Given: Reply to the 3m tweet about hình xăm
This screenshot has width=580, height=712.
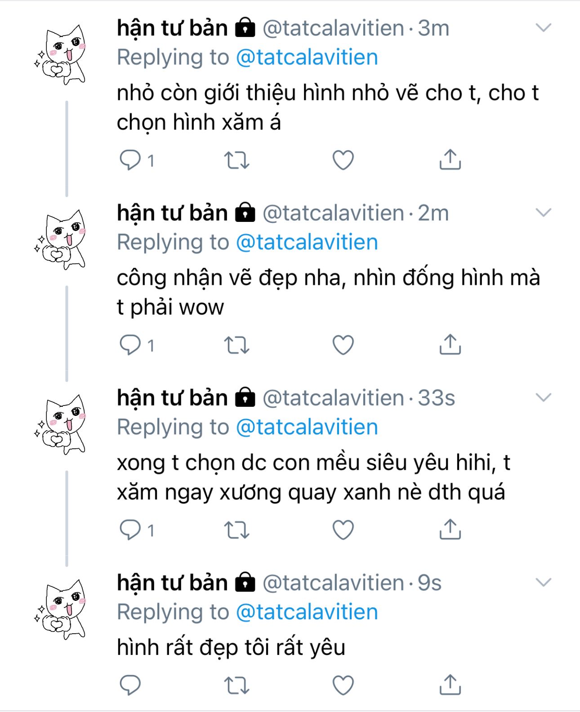Looking at the screenshot, I should (130, 160).
